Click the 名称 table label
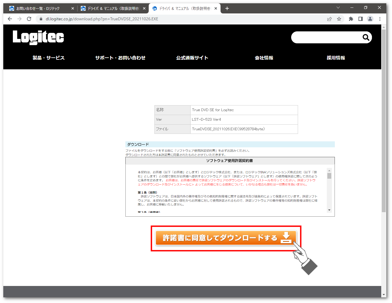Image resolution: width=392 pixels, height=303 pixels. (x=172, y=110)
